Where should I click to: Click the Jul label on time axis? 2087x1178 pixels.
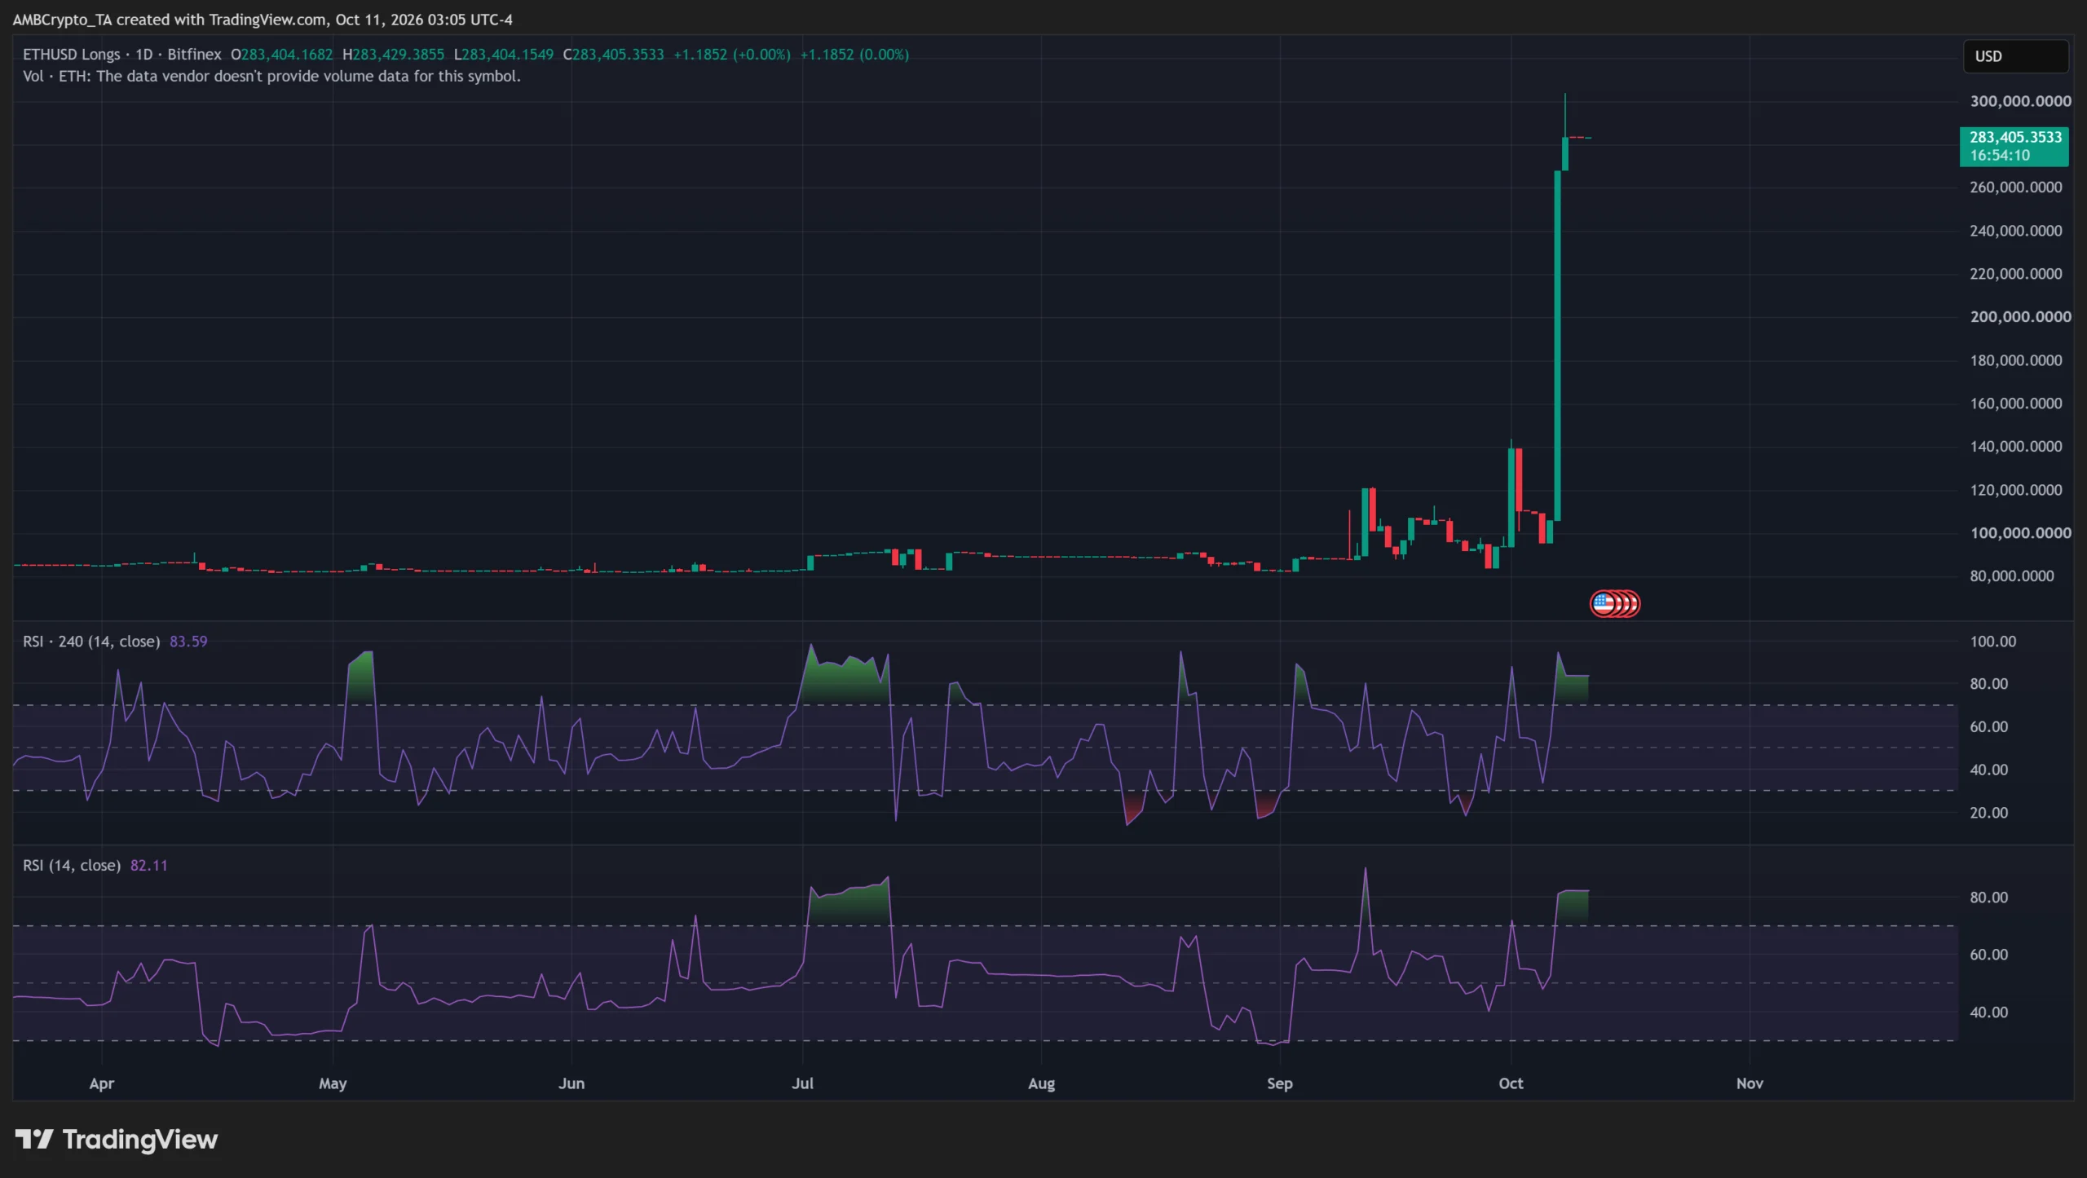point(802,1083)
